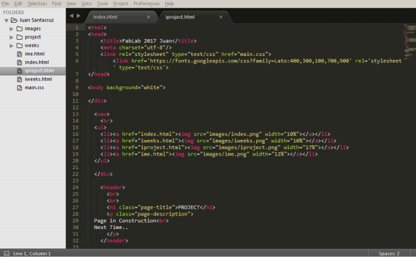416x257 pixels.
Task: Click the main.css file icon
Action: pyautogui.click(x=19, y=88)
